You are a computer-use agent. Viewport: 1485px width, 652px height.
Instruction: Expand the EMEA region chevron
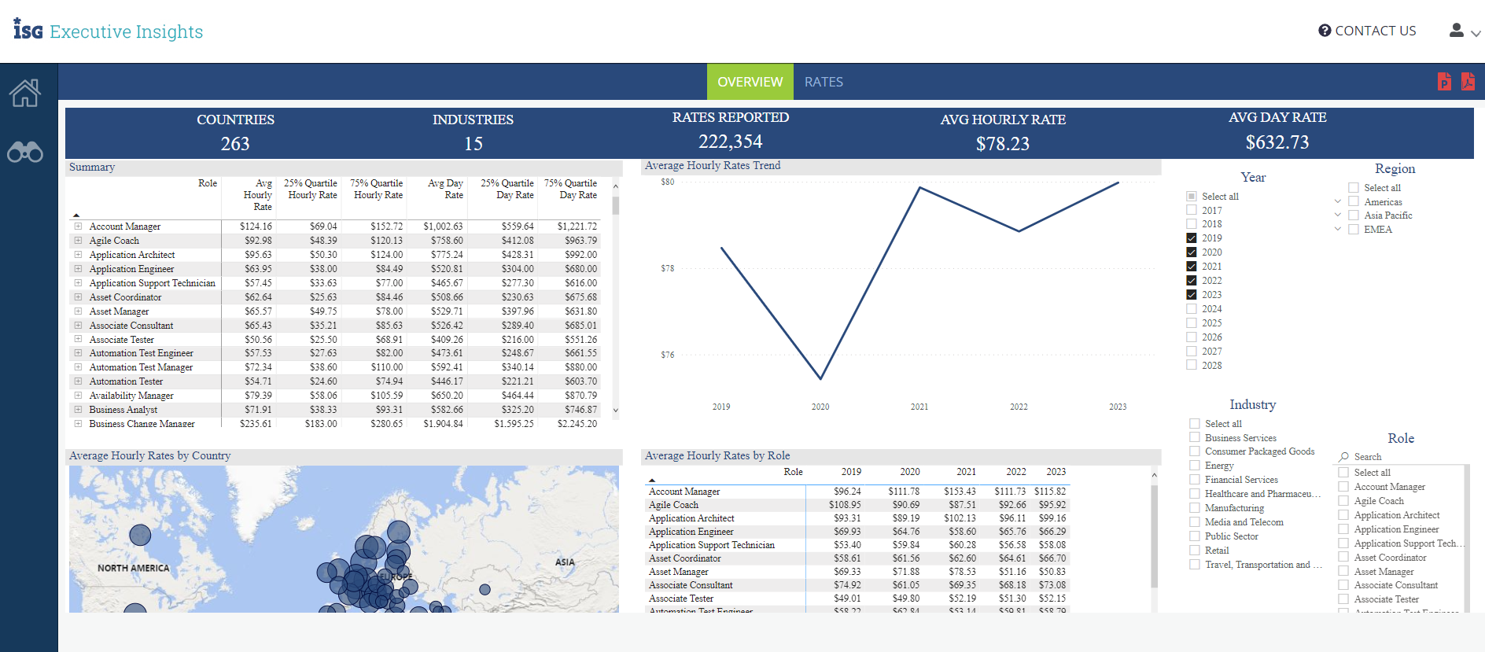tap(1337, 229)
